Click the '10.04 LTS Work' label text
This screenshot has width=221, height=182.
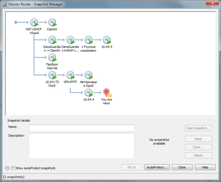tap(52, 84)
